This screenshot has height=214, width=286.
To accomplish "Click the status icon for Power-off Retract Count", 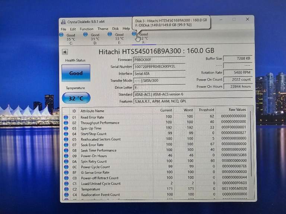I will 66,178.
